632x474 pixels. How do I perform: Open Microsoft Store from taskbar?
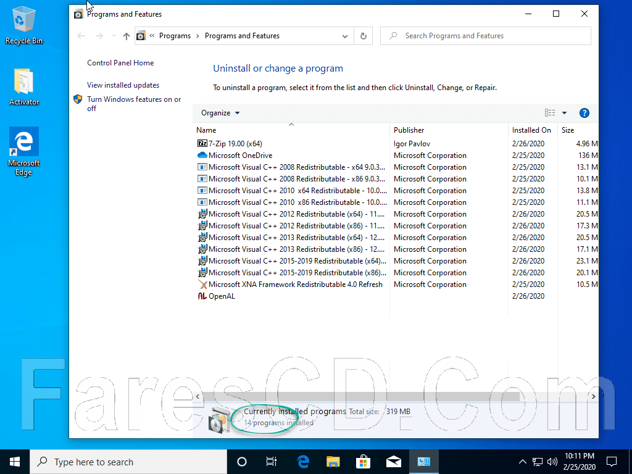point(363,462)
